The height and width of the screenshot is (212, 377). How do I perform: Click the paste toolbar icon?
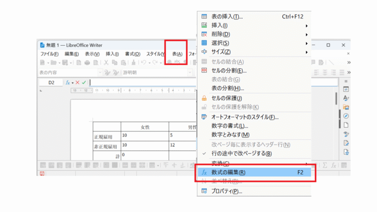coord(123,63)
